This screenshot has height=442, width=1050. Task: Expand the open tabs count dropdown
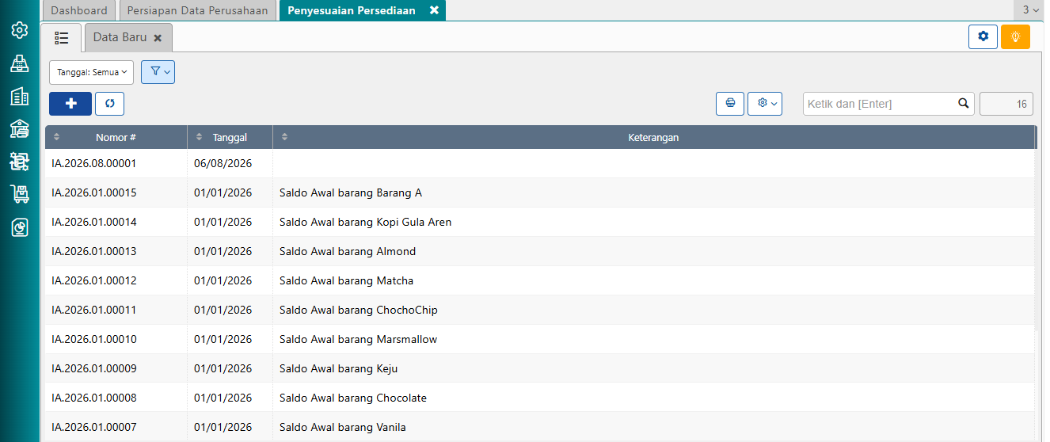(1030, 10)
